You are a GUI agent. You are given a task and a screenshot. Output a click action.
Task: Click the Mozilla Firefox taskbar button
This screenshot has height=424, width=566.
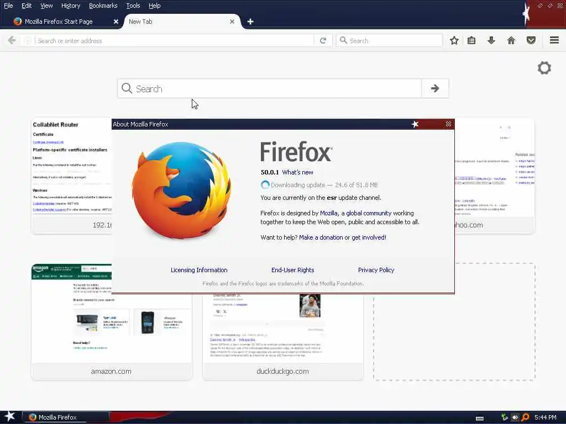coord(66,417)
